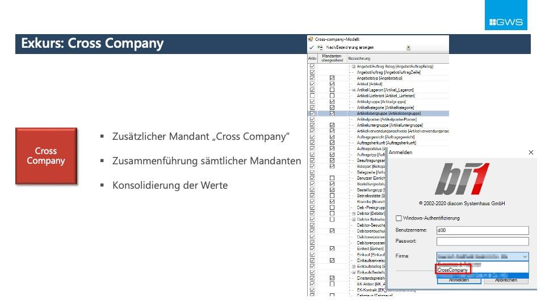Toggle Mandantenübergreifend checkbox for Einheit row
Viewport: 545px width, 307px height.
click(332, 248)
